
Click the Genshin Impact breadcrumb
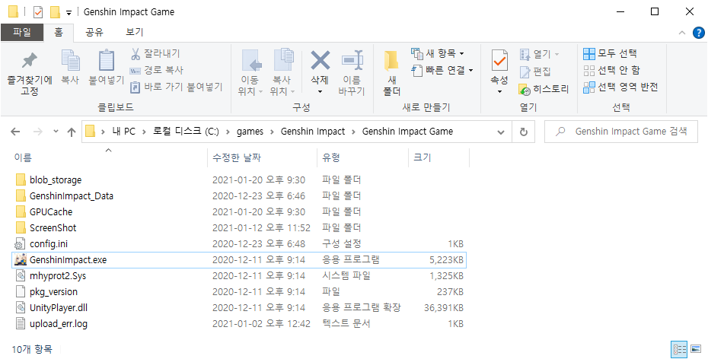[312, 132]
